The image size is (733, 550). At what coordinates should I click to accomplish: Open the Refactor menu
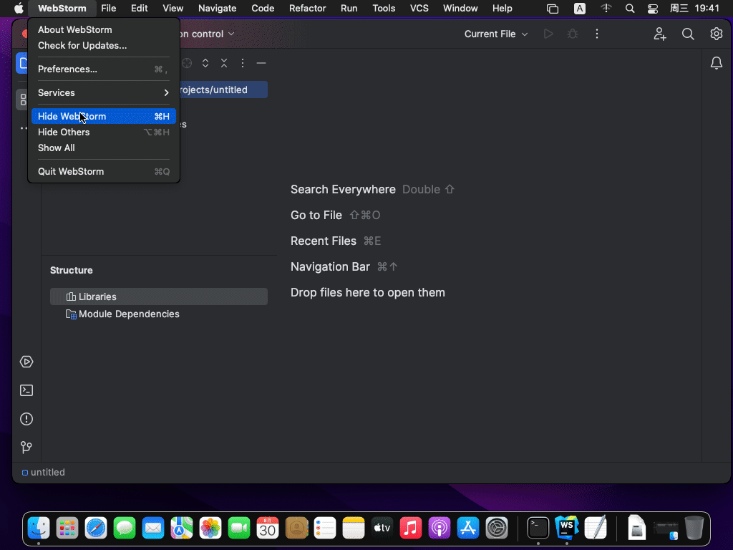[x=308, y=9]
